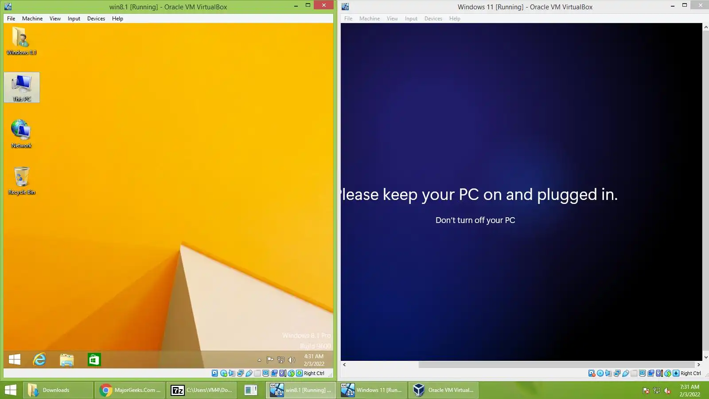The height and width of the screenshot is (399, 709).
Task: Open the host Start button on taskbar
Action: pyautogui.click(x=11, y=390)
